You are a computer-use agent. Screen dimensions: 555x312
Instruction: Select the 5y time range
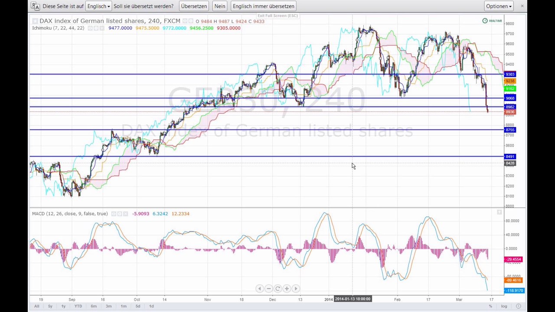[x=50, y=306]
